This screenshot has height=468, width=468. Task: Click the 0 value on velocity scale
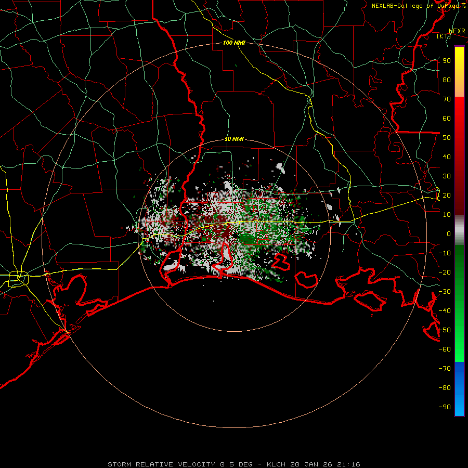pos(449,233)
